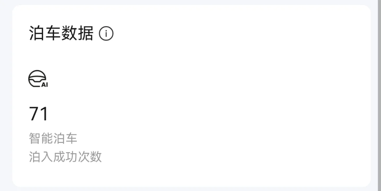
Task: Open the parking data info tooltip
Action: coord(106,34)
